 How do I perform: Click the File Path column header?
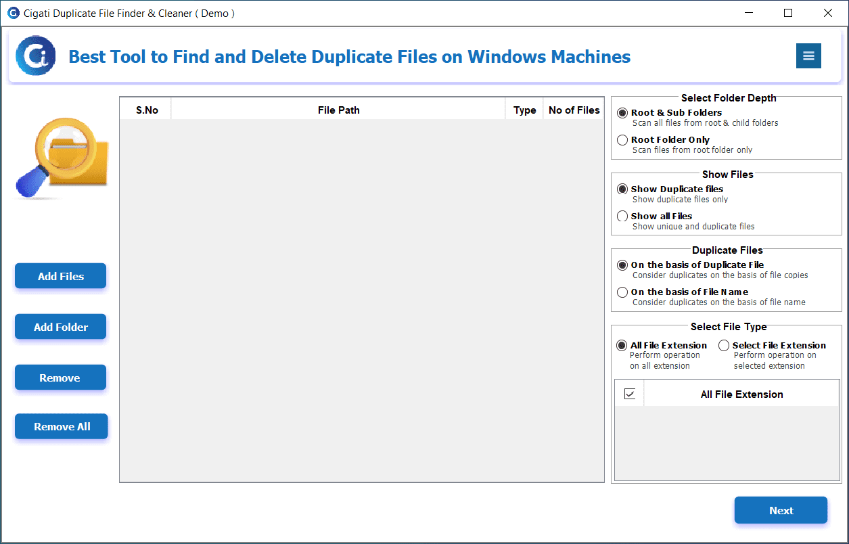(338, 110)
